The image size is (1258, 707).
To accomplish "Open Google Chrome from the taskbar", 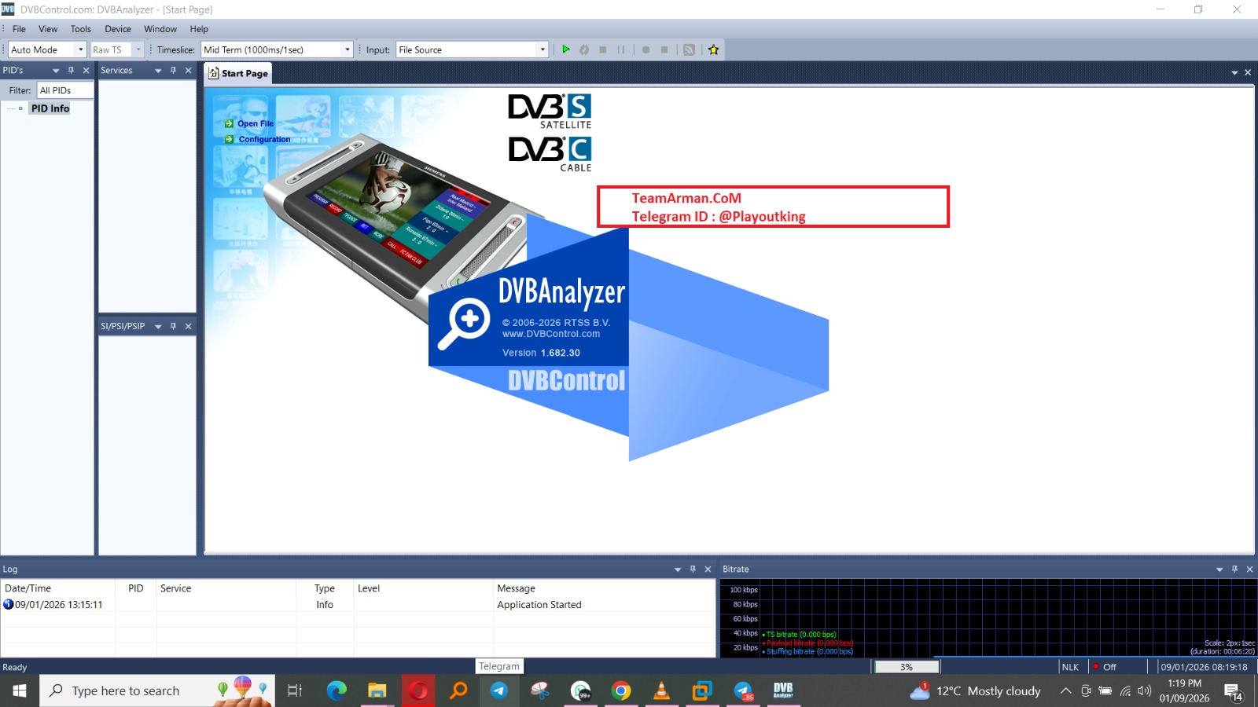I will point(621,691).
